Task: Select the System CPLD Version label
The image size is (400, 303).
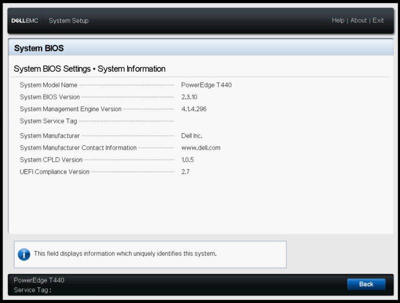Action: 51,160
